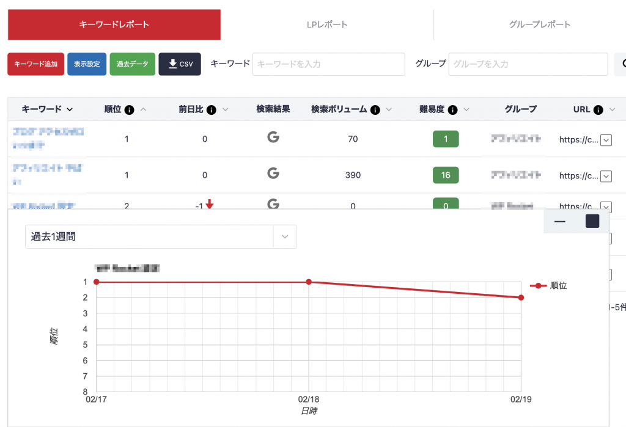Viewport: 626px width, 427px height.
Task: Click info icon beside 検索ボリューム header
Action: coord(375,110)
